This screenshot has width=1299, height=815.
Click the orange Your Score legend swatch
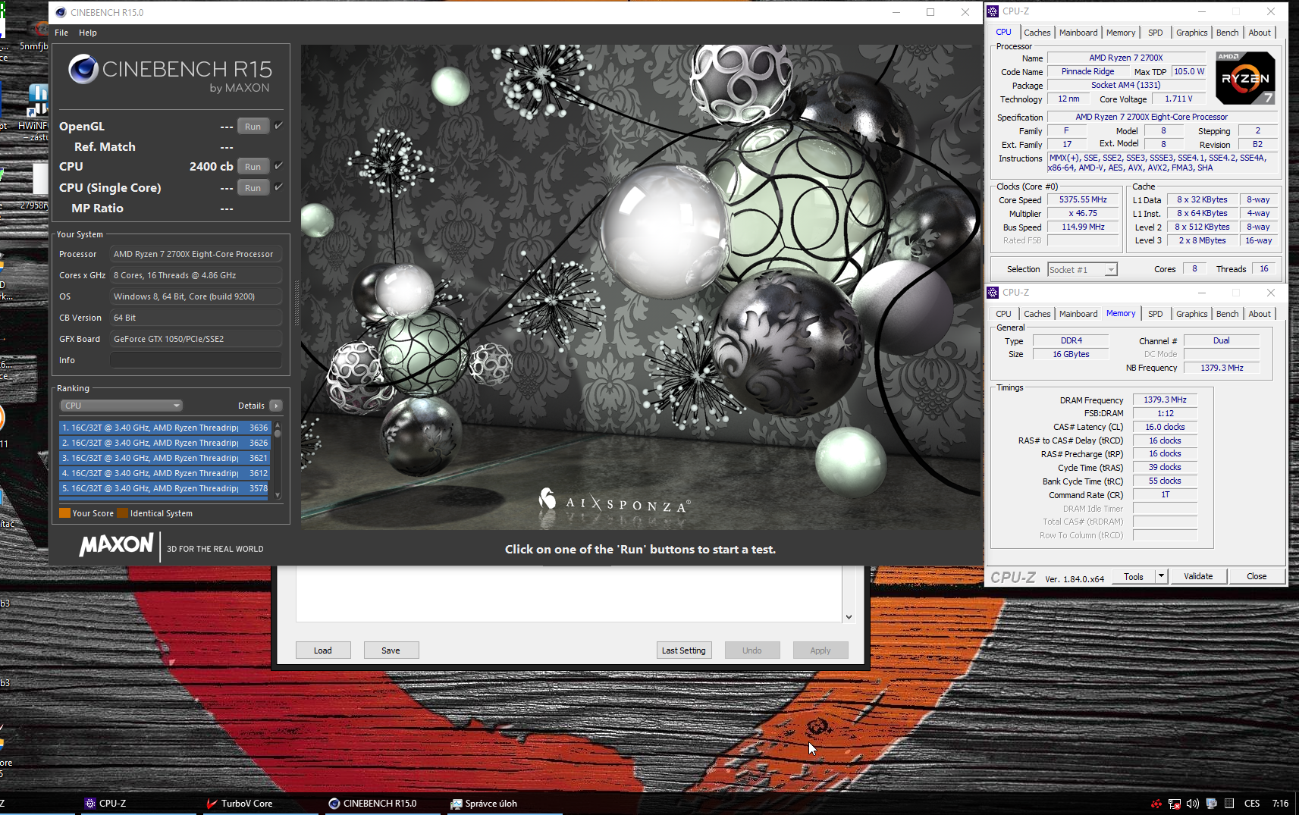click(x=65, y=513)
